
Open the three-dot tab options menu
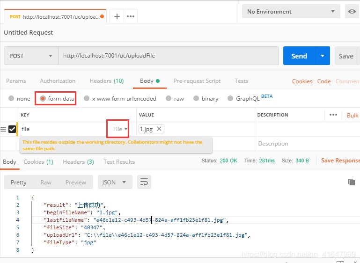point(131,16)
